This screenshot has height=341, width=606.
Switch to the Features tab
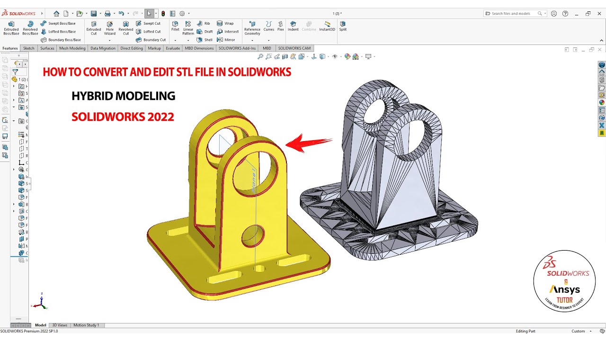click(x=10, y=48)
